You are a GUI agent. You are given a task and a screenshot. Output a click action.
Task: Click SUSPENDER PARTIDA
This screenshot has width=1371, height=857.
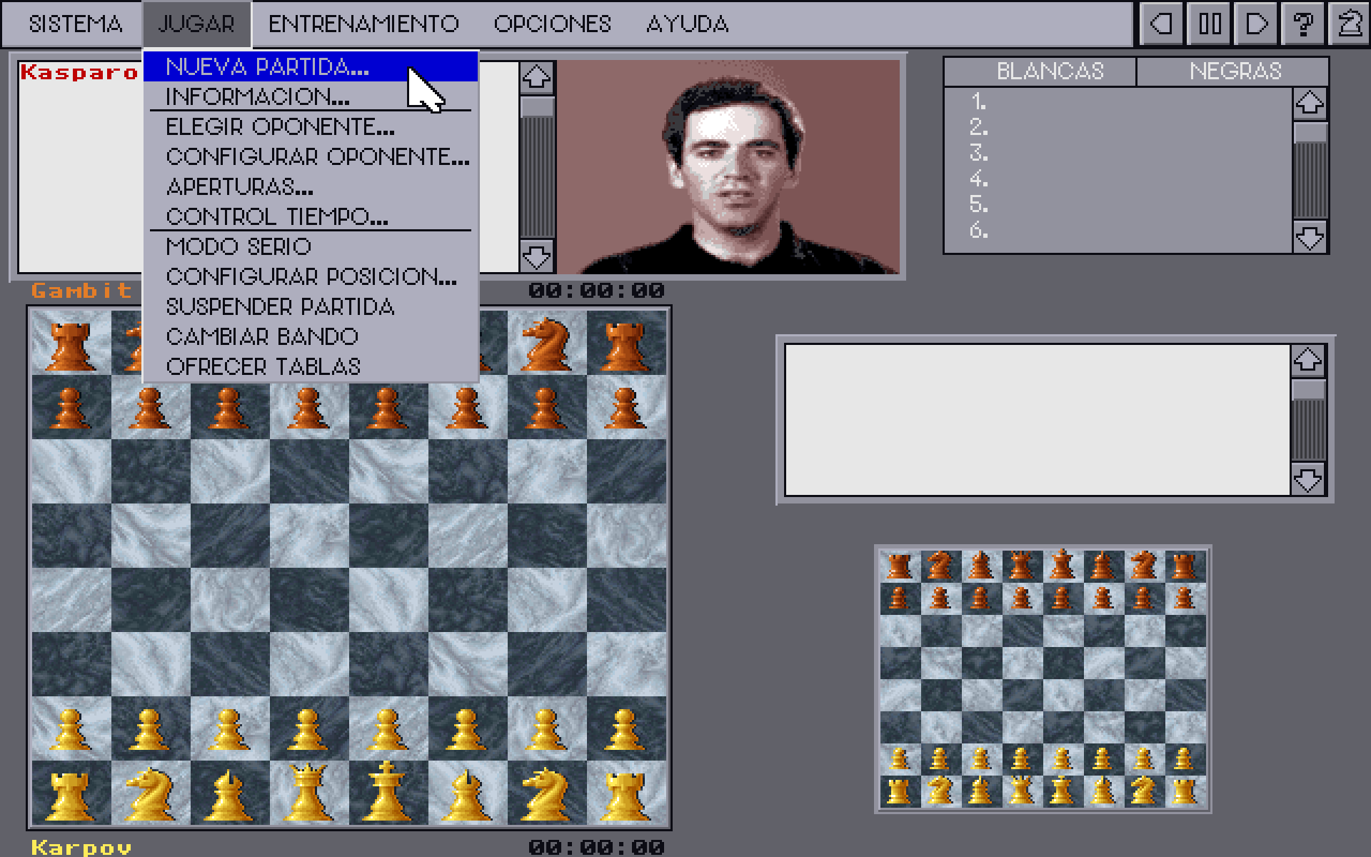click(311, 307)
